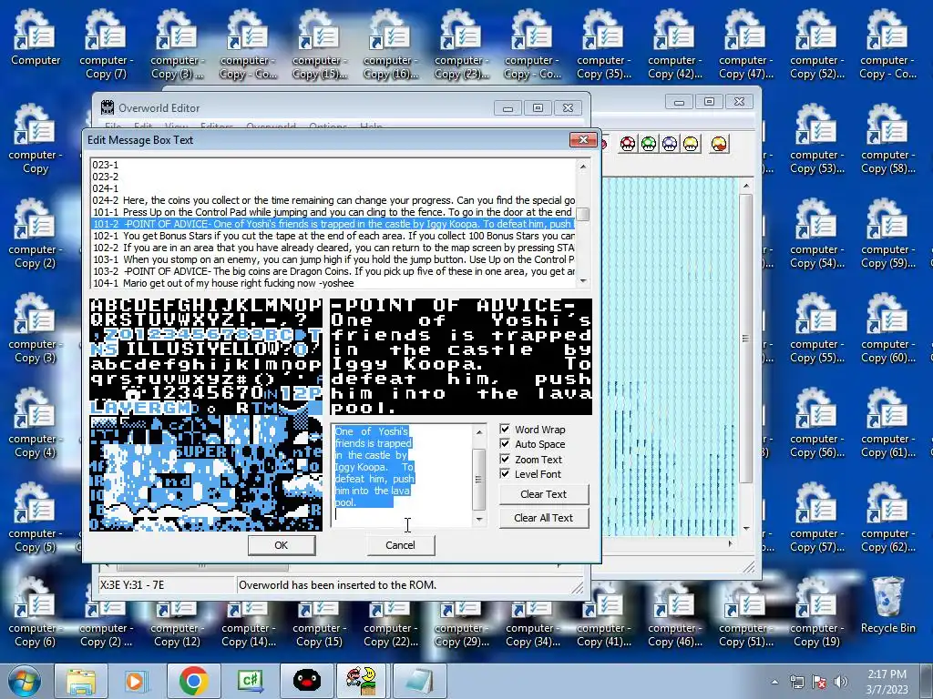The height and width of the screenshot is (699, 933).
Task: Click the overworld map scroll-down arrow
Action: [x=746, y=528]
